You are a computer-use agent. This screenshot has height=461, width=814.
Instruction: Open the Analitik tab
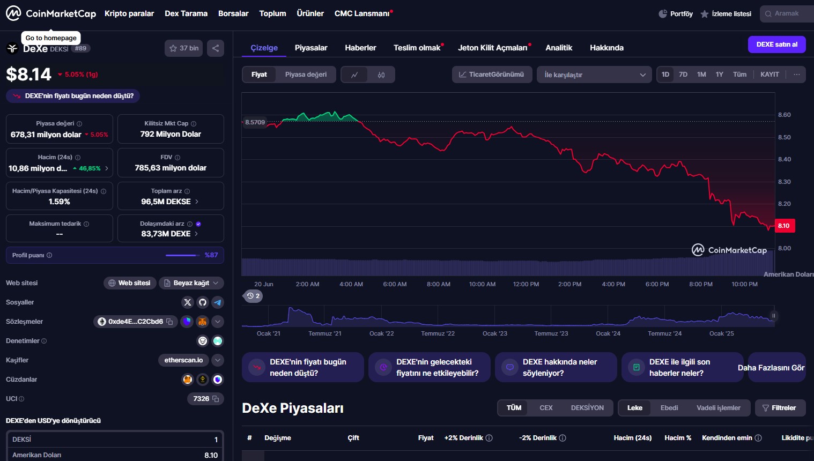point(559,48)
